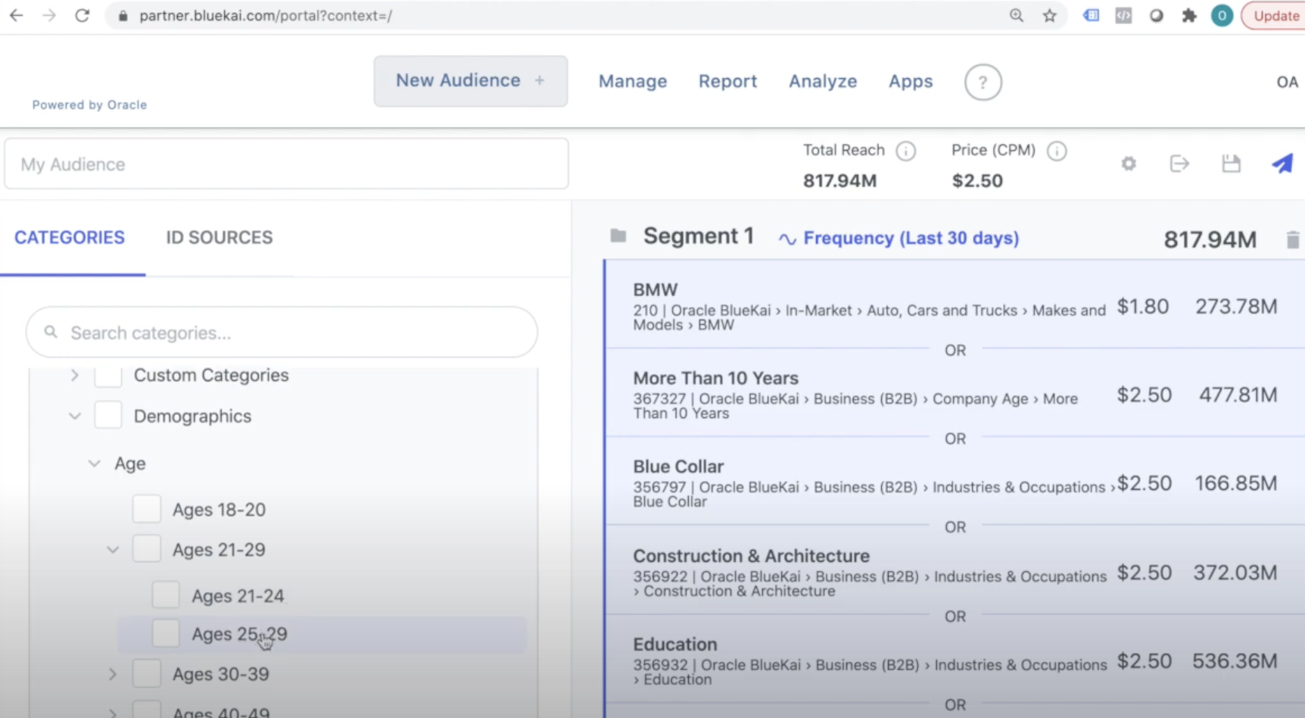Tick the Ages 18-20 checkbox
Screen dimensions: 1305x718
pyautogui.click(x=147, y=509)
